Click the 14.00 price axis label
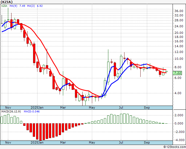 pos(179,46)
